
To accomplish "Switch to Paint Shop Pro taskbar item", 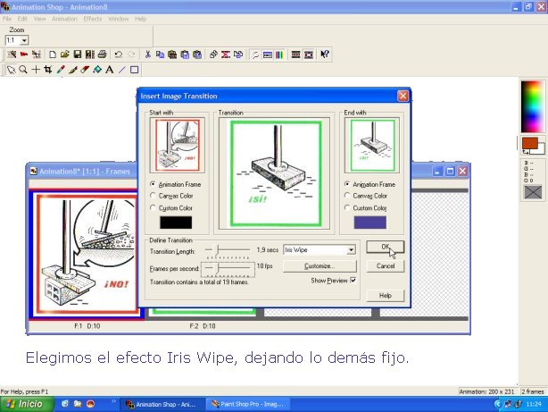I will 248,404.
